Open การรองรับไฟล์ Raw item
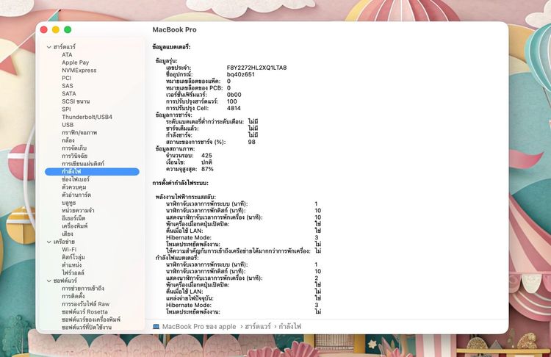 [x=85, y=304]
